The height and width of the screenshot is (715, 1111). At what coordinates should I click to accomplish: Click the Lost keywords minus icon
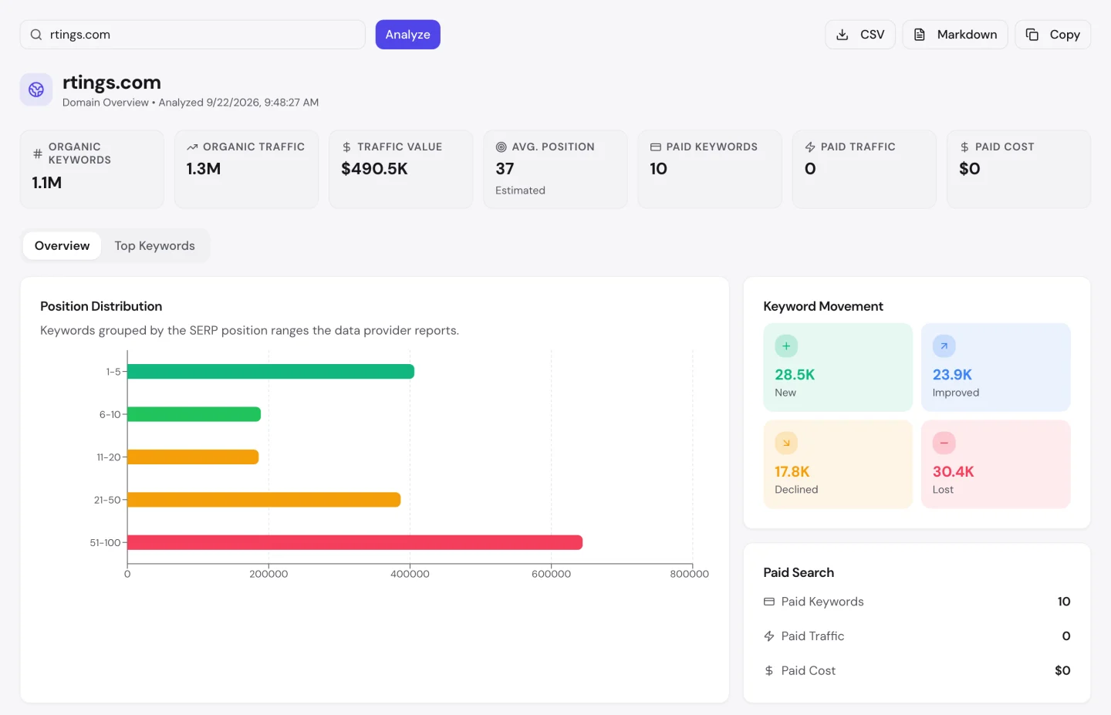944,443
